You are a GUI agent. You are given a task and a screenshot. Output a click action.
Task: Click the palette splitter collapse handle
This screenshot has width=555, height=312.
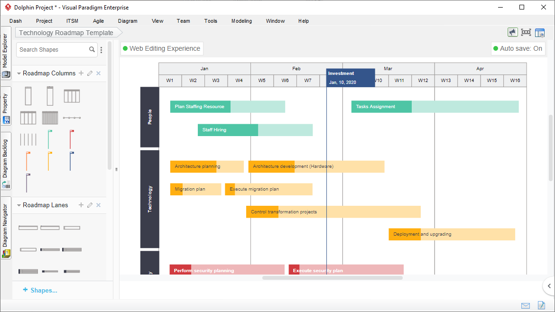[116, 169]
